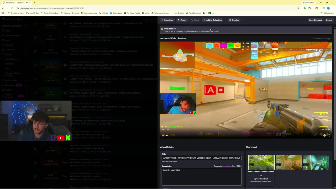This screenshot has width=336, height=189.
Task: Open the Free Graphics bookmark
Action: coord(179,13)
